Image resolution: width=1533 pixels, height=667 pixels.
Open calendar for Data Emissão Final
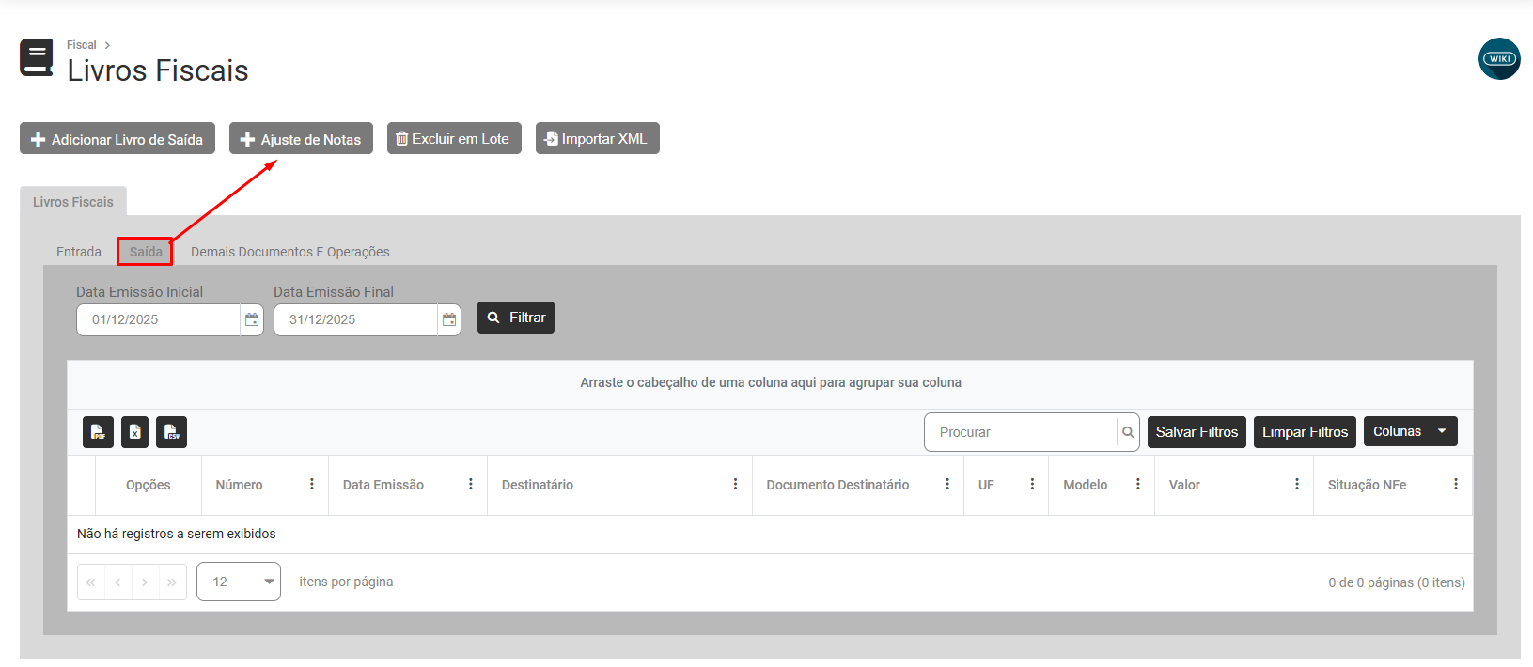(x=449, y=319)
